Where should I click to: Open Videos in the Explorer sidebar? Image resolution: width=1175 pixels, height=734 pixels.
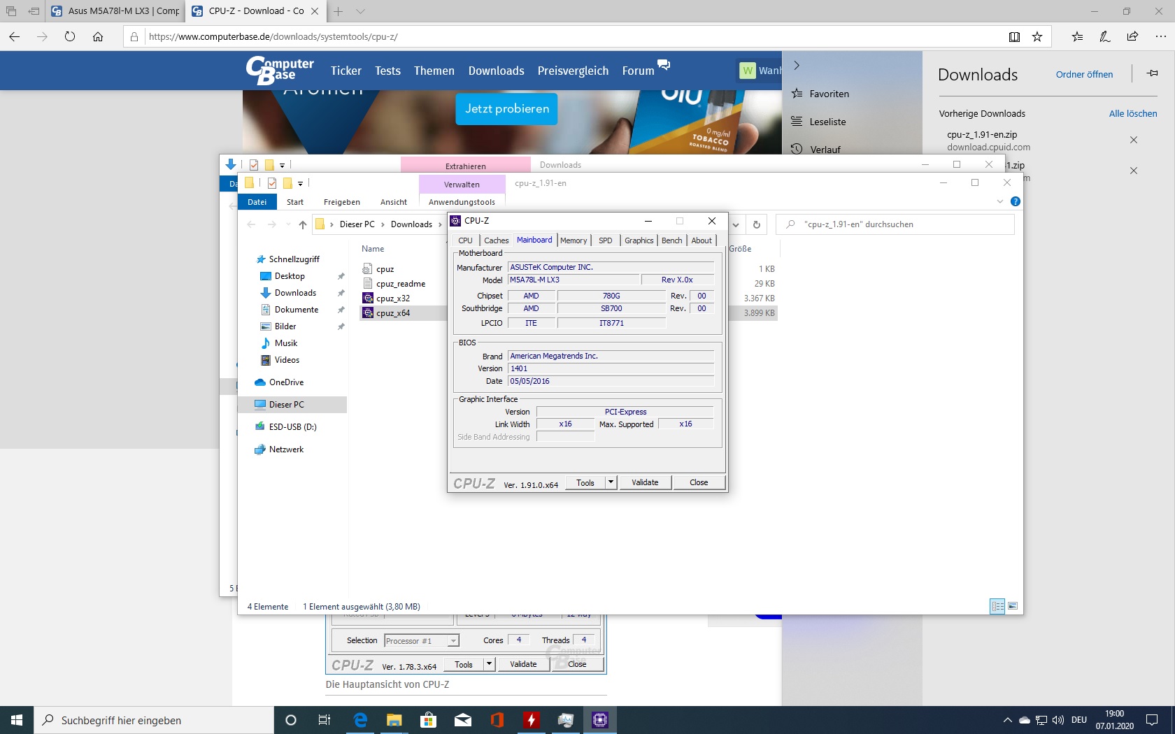click(x=287, y=360)
